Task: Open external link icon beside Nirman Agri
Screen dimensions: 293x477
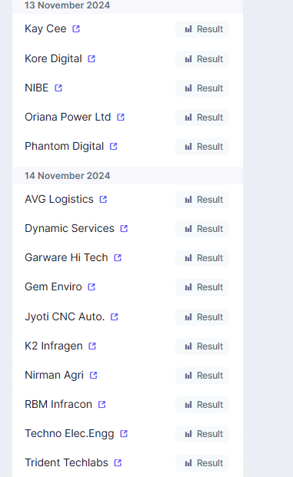Action: [x=94, y=375]
